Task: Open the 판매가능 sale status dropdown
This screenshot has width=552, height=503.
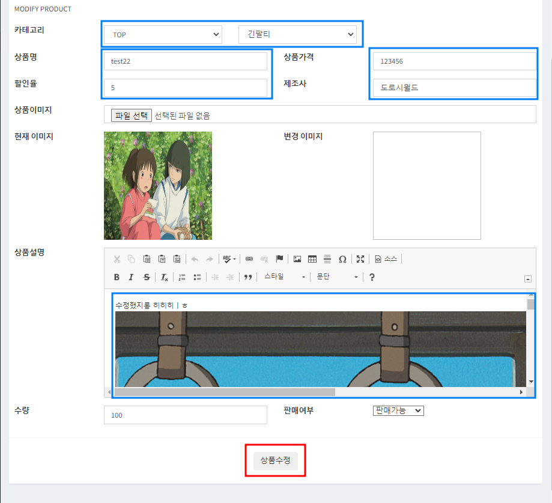Action: (398, 410)
